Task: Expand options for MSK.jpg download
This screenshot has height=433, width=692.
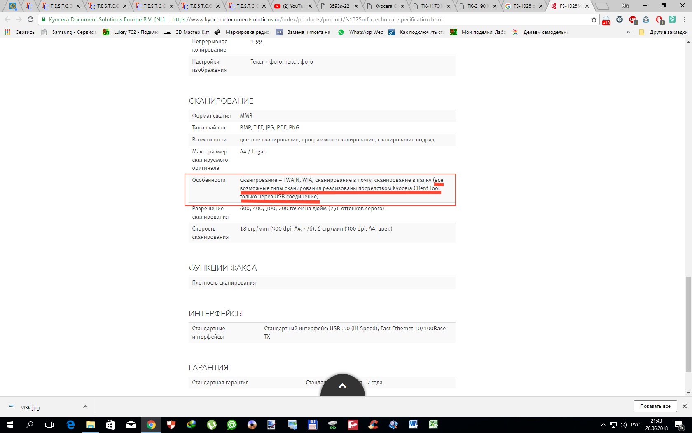Action: (x=85, y=407)
